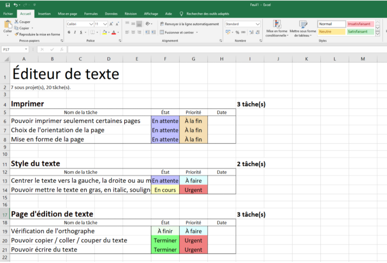The width and height of the screenshot is (387, 263).
Task: Open the Copier dropdown arrow
Action: pos(32,28)
